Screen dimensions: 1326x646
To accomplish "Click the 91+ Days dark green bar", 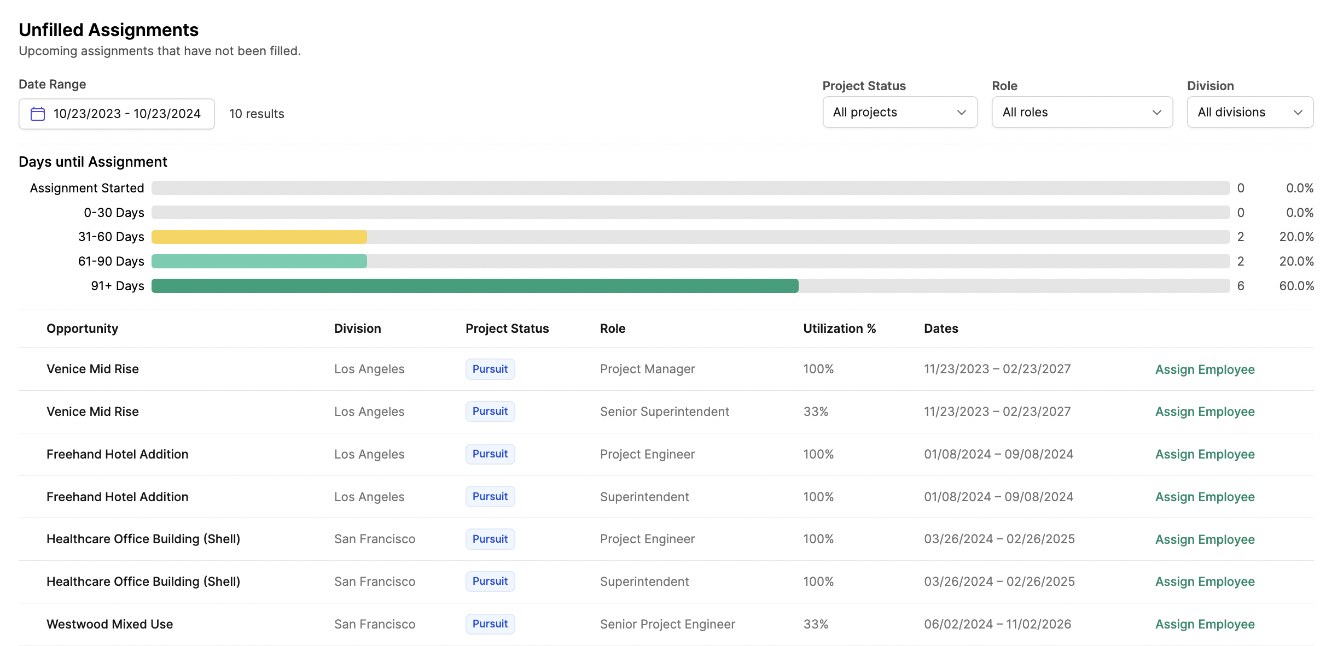I will tap(475, 286).
